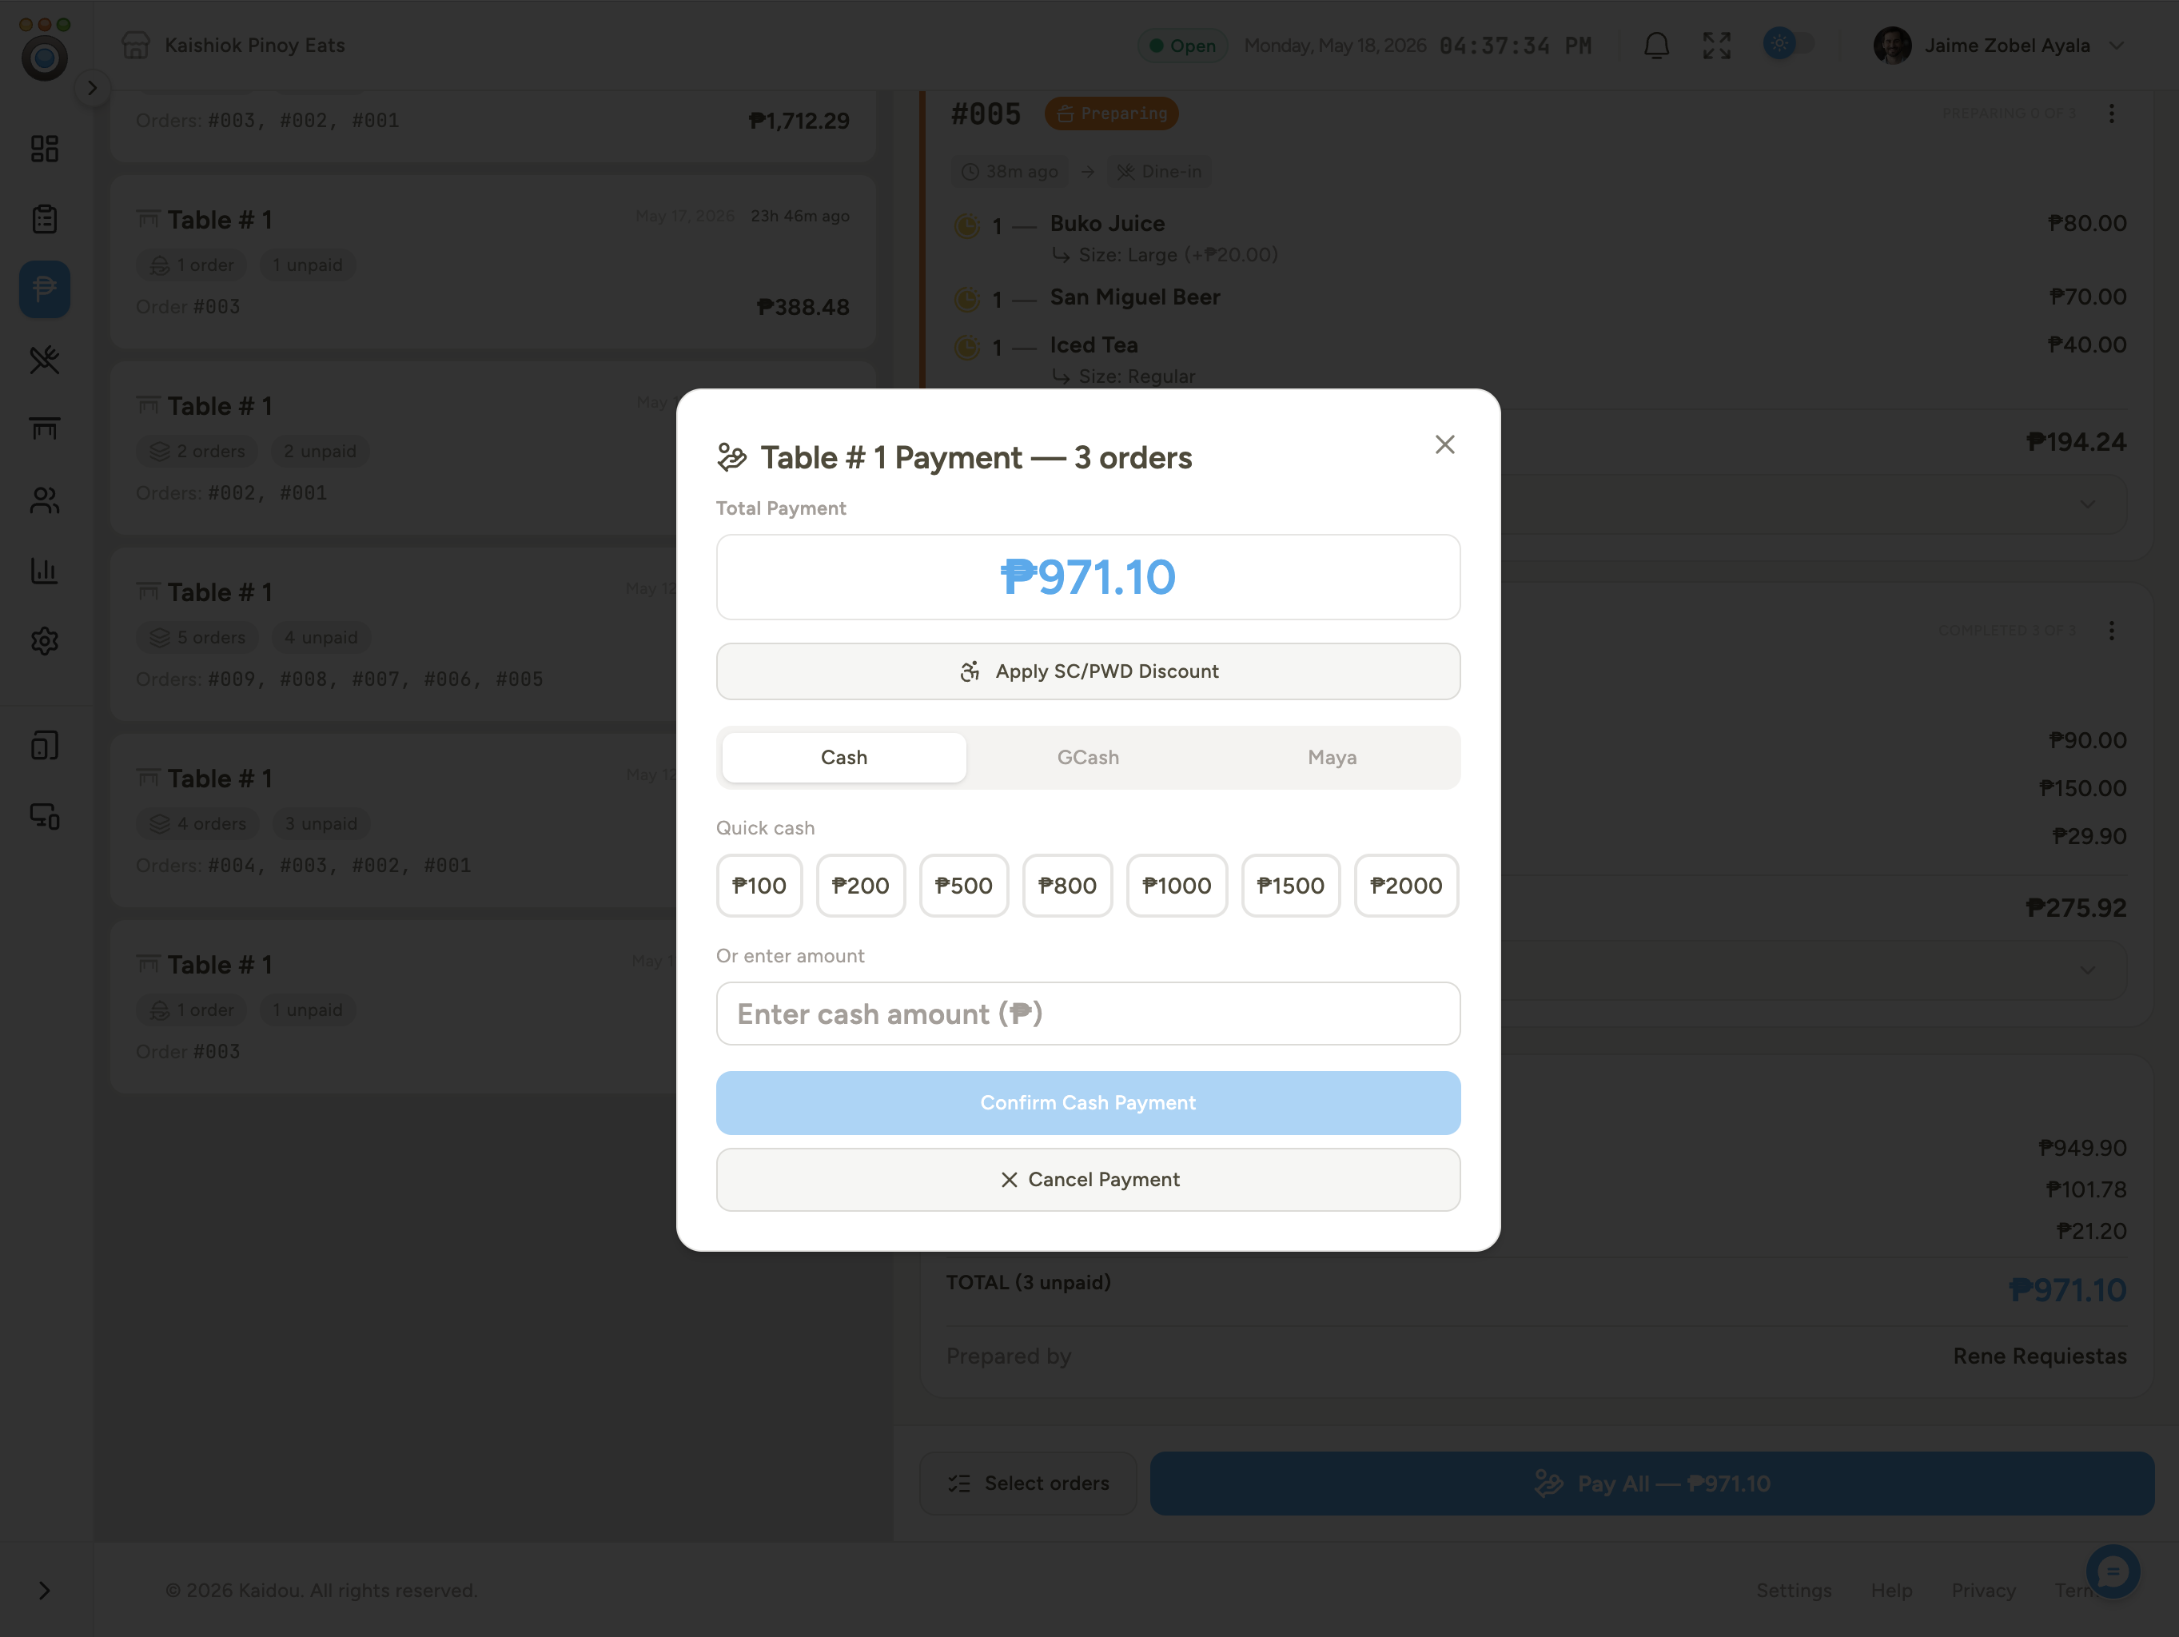Click Pay All — ₱971.10 button
Image resolution: width=2179 pixels, height=1637 pixels.
point(1652,1483)
